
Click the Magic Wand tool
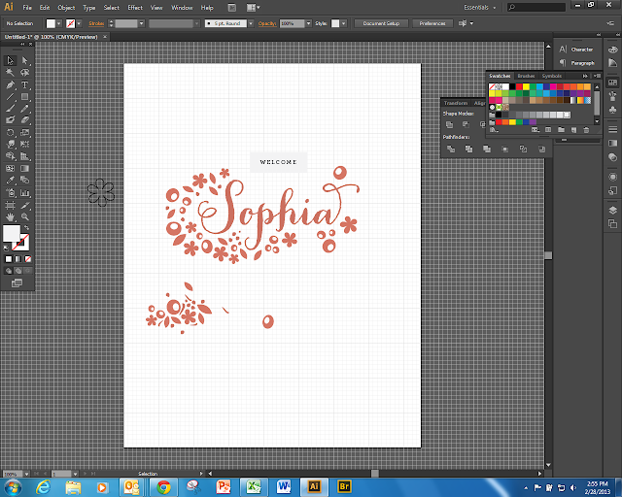pos(11,73)
